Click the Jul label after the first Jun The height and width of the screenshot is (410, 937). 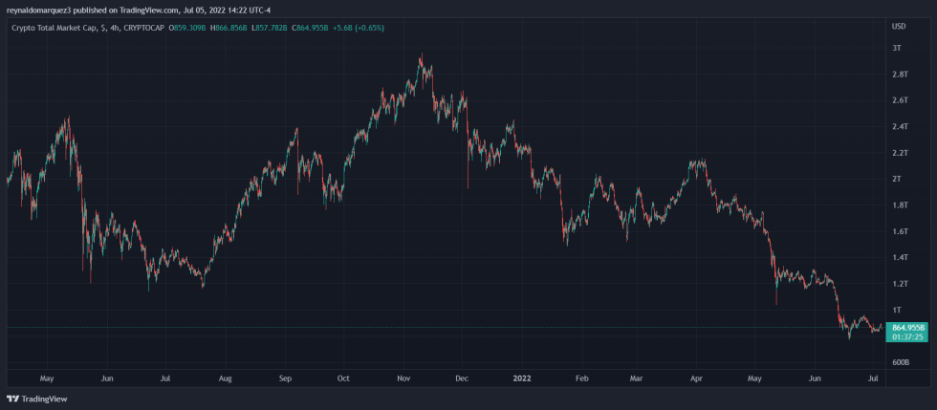click(165, 378)
